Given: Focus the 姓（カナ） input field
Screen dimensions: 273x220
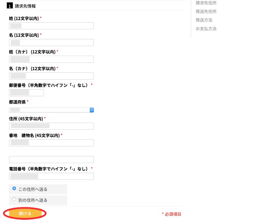Looking at the screenshot, I should point(51,59).
